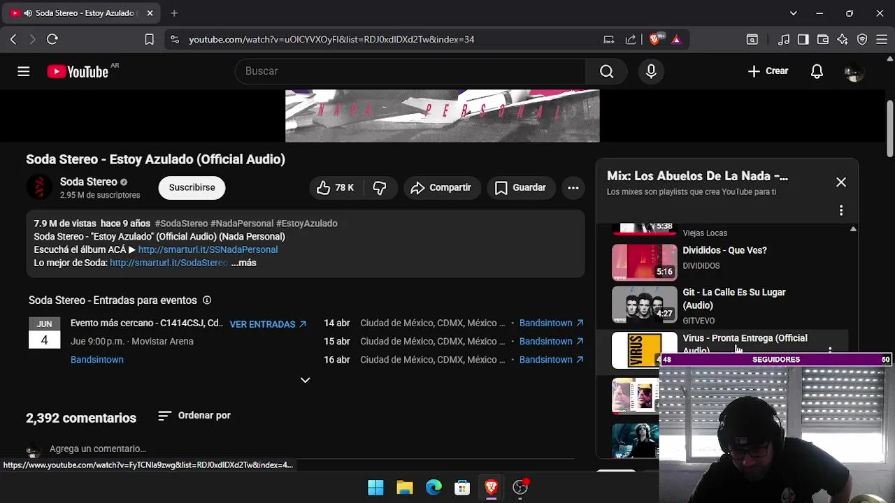Click the #EstoyAzulado hashtag
This screenshot has height=503, width=895.
[x=307, y=224]
